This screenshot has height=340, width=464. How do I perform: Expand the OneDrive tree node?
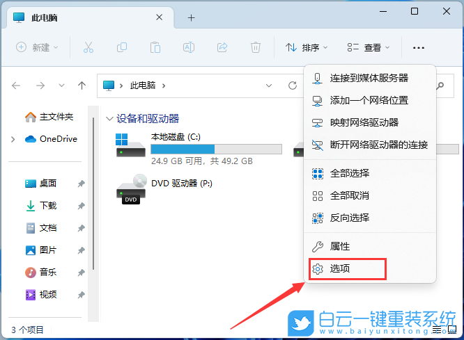tap(13, 139)
